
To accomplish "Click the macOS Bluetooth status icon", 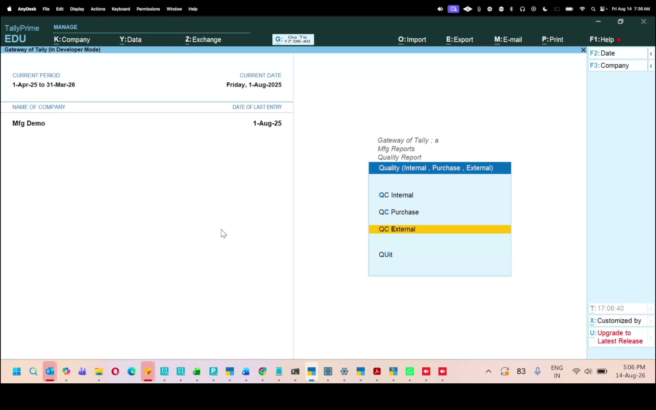I will coord(511,9).
